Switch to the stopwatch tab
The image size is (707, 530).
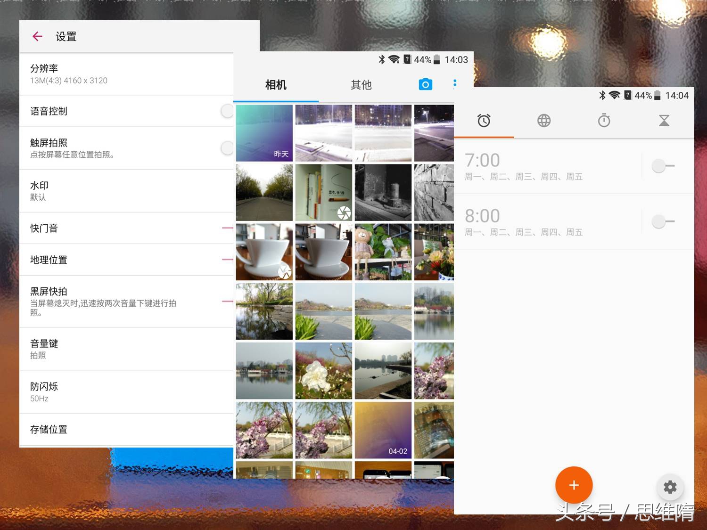tap(604, 121)
